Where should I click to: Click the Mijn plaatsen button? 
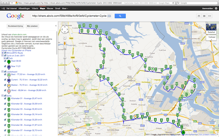pos(32,26)
